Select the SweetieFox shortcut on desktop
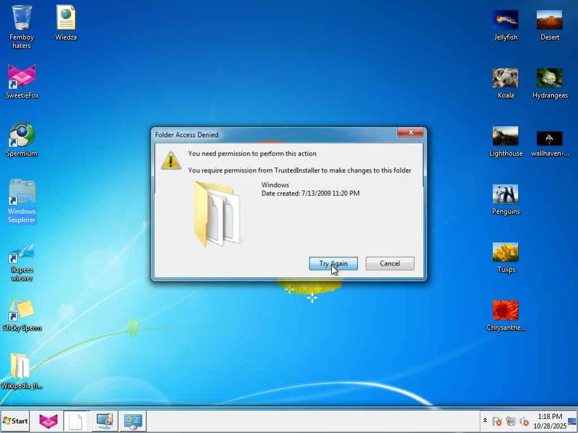The image size is (578, 433). tap(22, 81)
